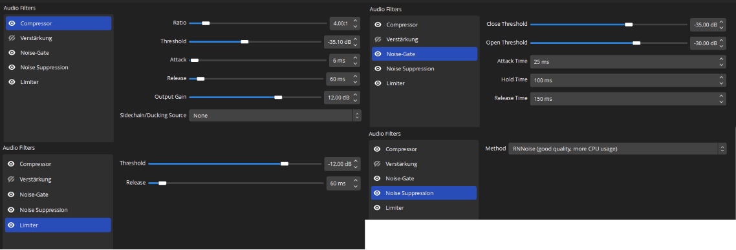Click the Compressor Threshold -35.10 dB spin box
The height and width of the screenshot is (250, 736).
pos(341,41)
